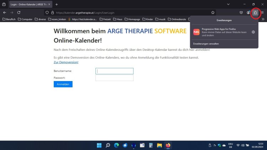Open the Progressive Web Apps extension icon
This screenshot has height=150, width=267.
coord(196,32)
